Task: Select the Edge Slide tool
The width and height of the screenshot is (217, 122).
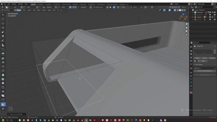Action: [x=3, y=87]
